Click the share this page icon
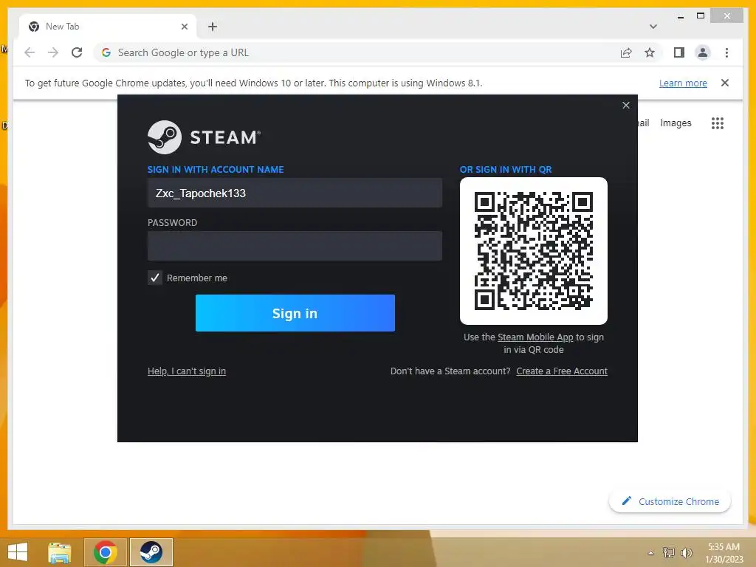 coord(626,52)
